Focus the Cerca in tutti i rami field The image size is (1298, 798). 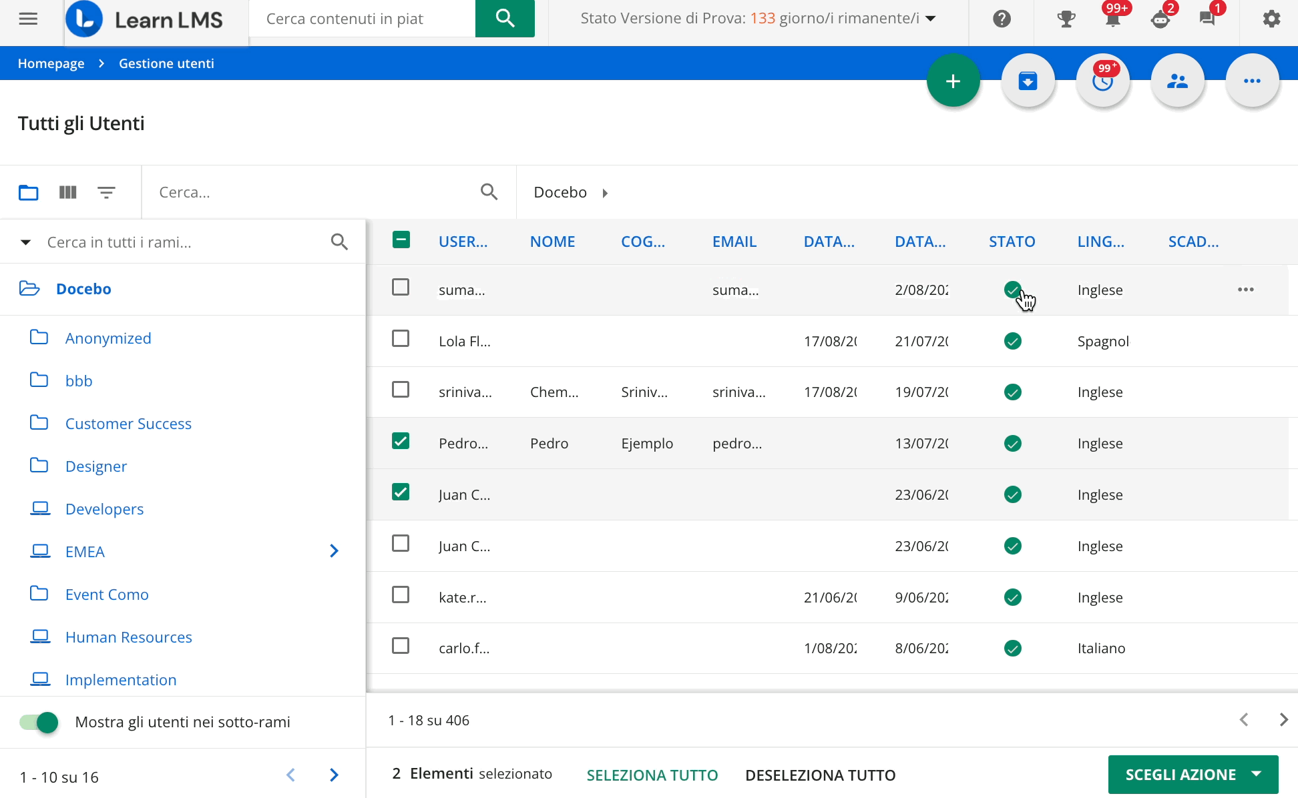tap(184, 242)
